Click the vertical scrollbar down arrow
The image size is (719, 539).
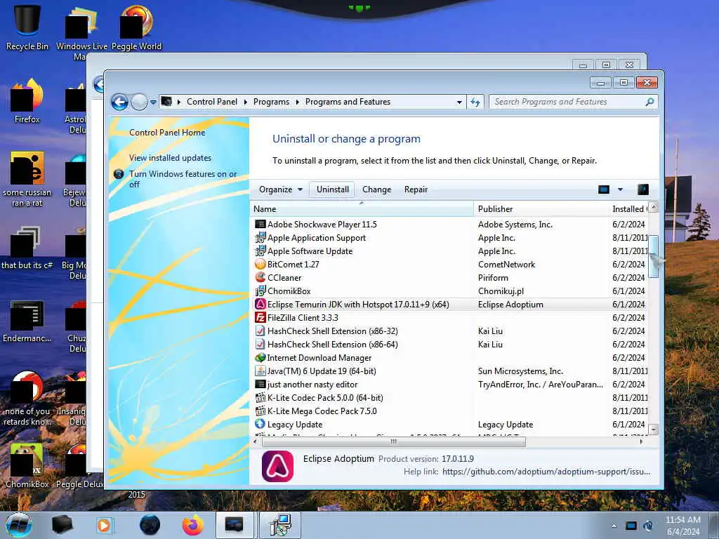654,430
